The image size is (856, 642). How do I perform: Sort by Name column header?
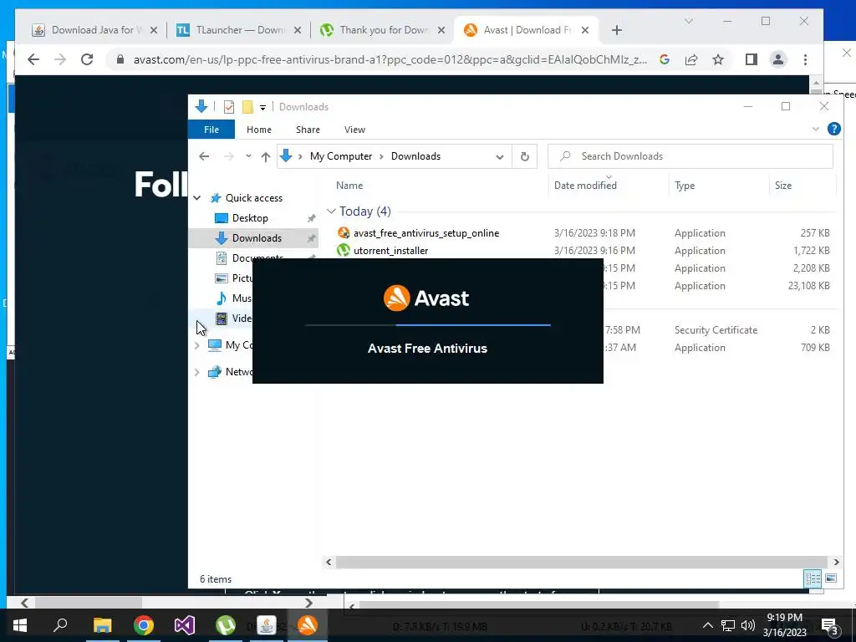point(349,185)
